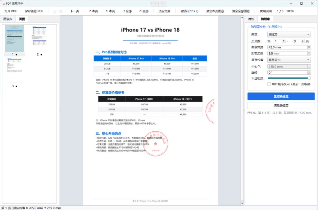The image size is (318, 210).
Task: Rotate current page counter-clockwise (↺本页)
Action: pos(93,11)
